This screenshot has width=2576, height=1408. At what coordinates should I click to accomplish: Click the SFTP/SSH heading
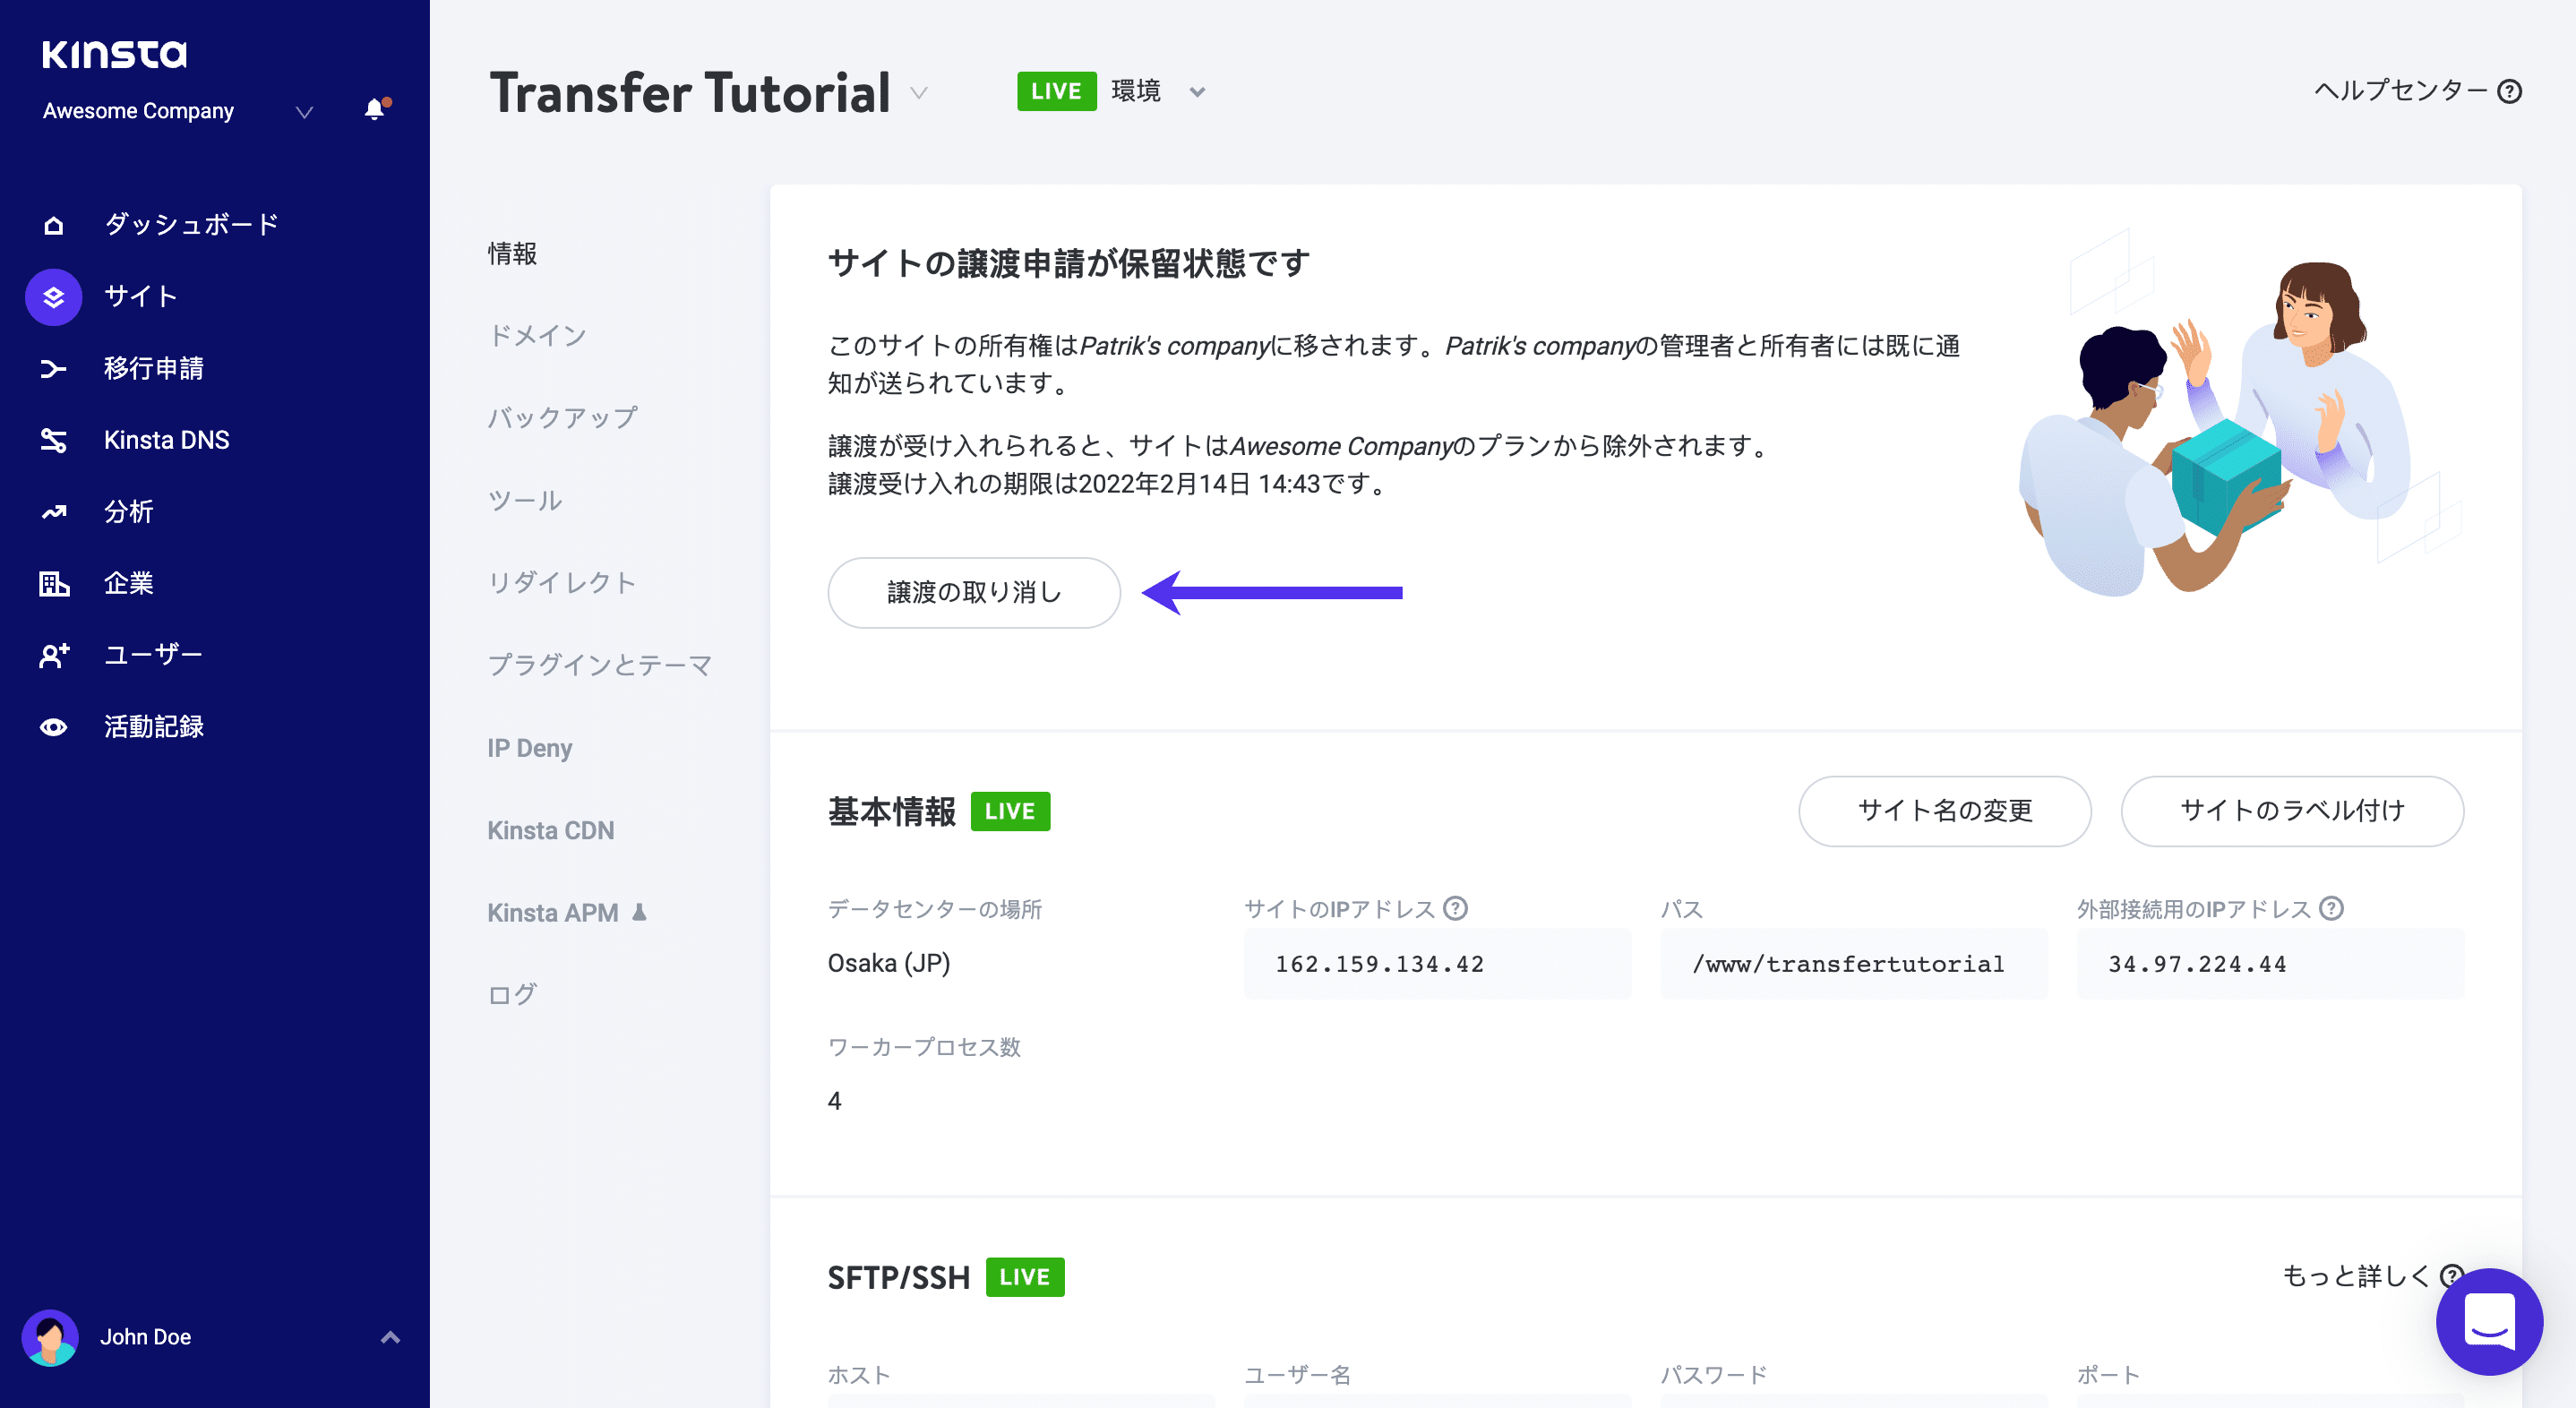pos(898,1277)
